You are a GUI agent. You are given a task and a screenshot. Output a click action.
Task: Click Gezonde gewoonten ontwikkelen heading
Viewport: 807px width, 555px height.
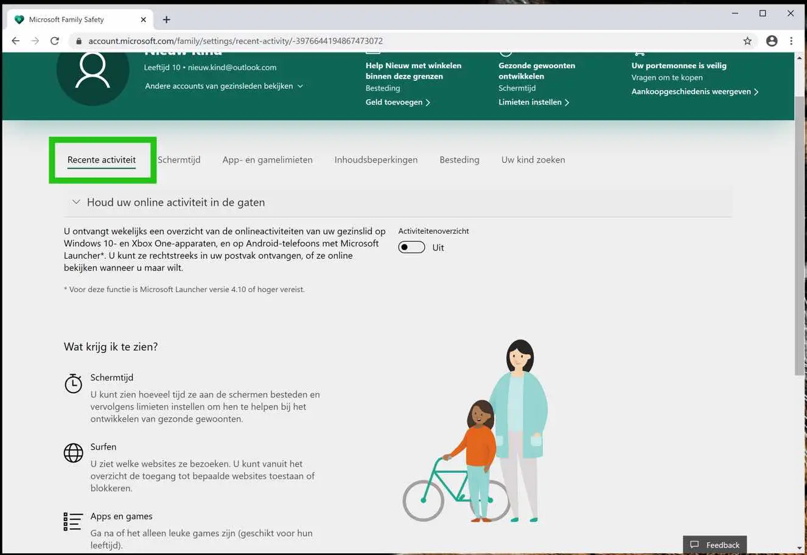click(x=537, y=71)
